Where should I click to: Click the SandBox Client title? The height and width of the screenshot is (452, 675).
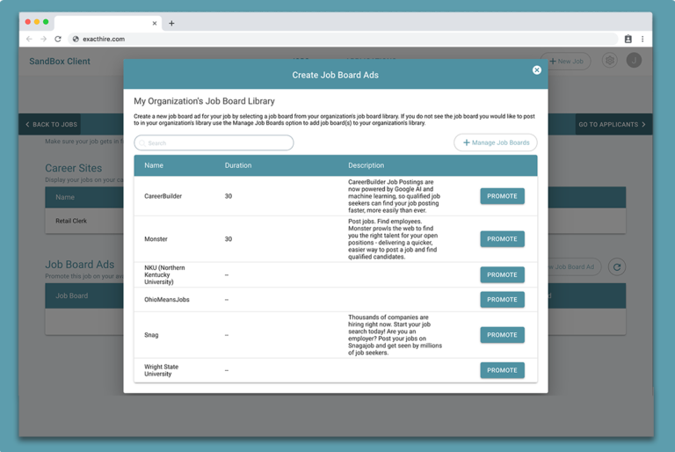coord(60,62)
